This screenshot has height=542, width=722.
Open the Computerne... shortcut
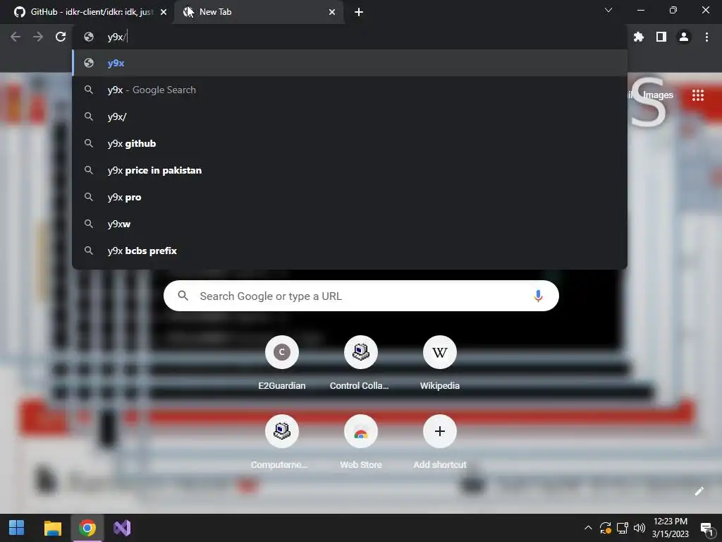282,442
